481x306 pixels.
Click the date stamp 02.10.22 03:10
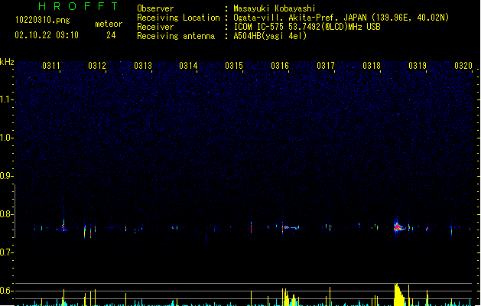pyautogui.click(x=47, y=35)
